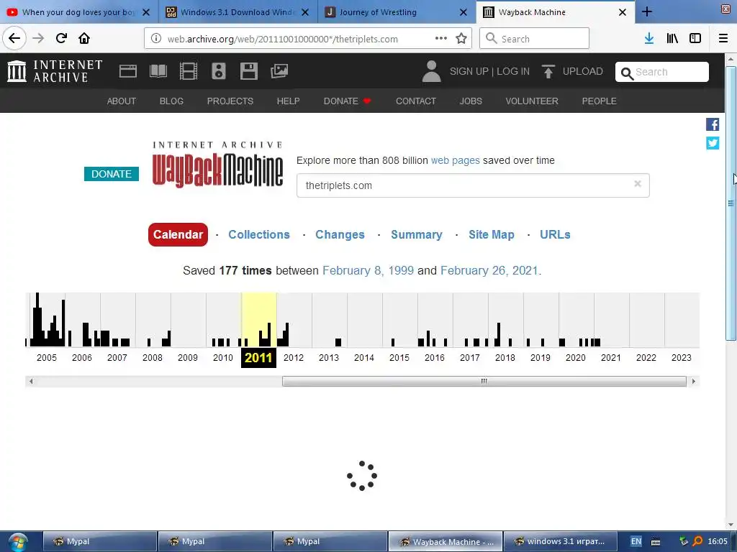Go back using the browser back arrow

[x=14, y=38]
